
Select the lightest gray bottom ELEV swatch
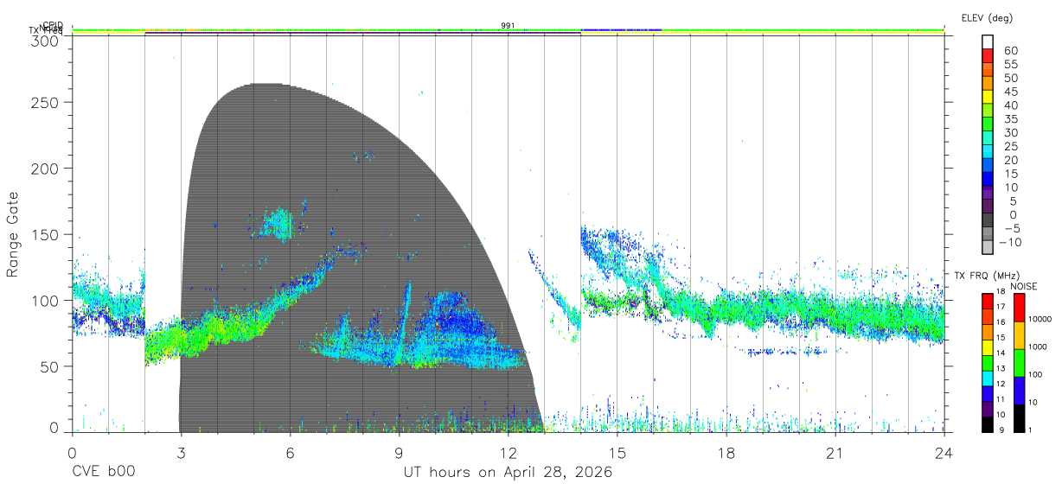pyautogui.click(x=988, y=248)
